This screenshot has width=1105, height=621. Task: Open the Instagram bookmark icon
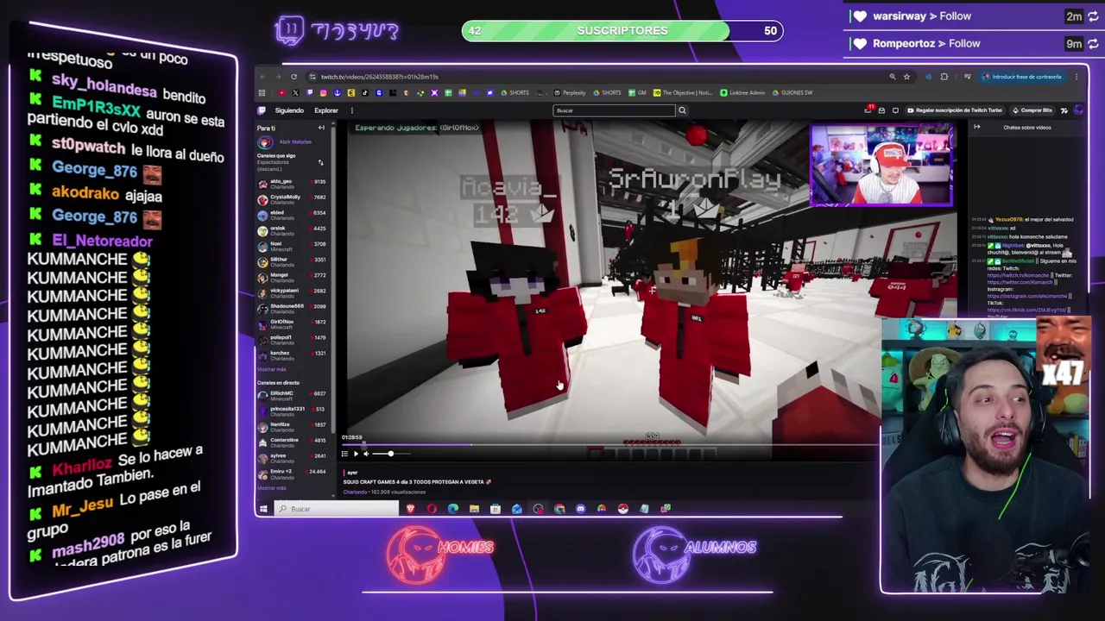point(323,92)
